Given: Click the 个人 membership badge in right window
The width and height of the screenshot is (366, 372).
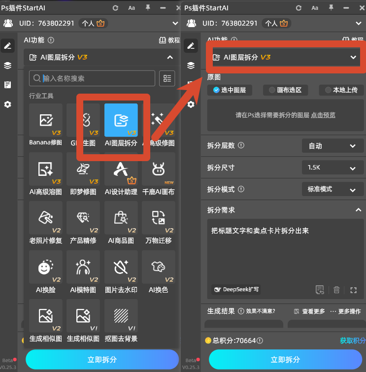Looking at the screenshot, I should [x=276, y=23].
